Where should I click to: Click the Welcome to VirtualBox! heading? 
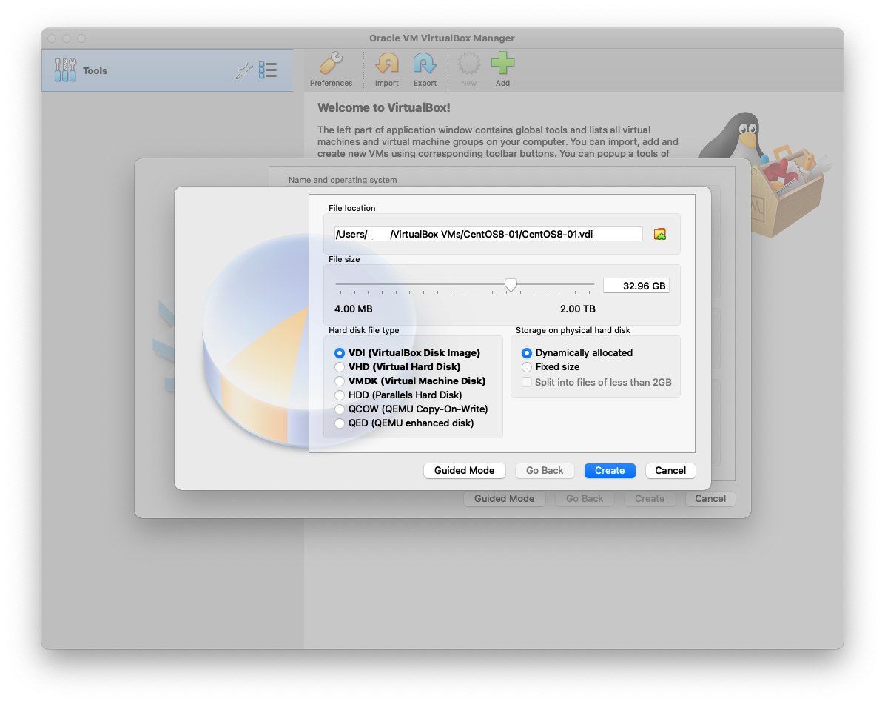tap(384, 108)
